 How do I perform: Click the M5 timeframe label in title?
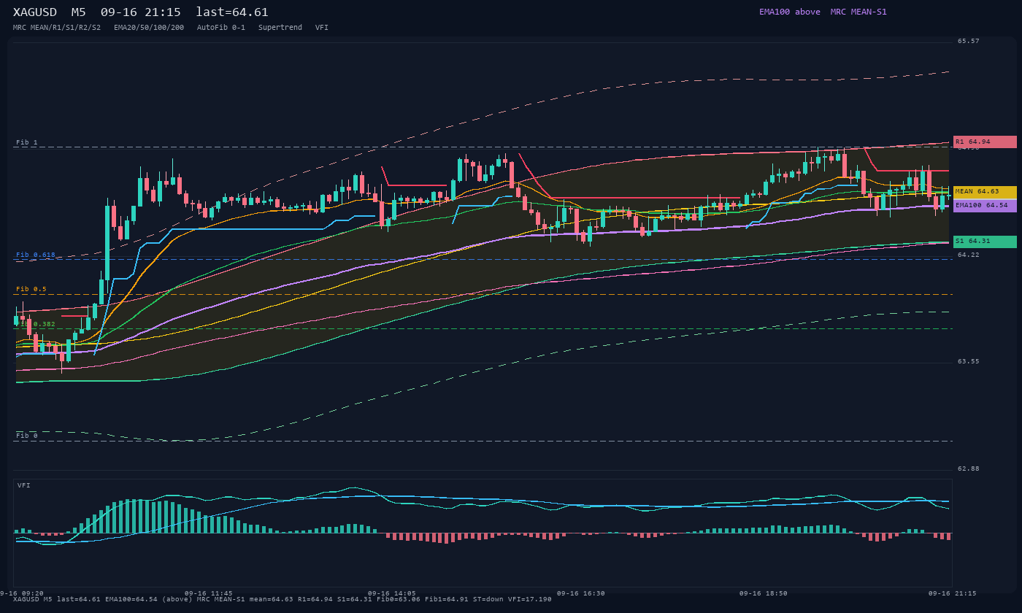click(78, 12)
